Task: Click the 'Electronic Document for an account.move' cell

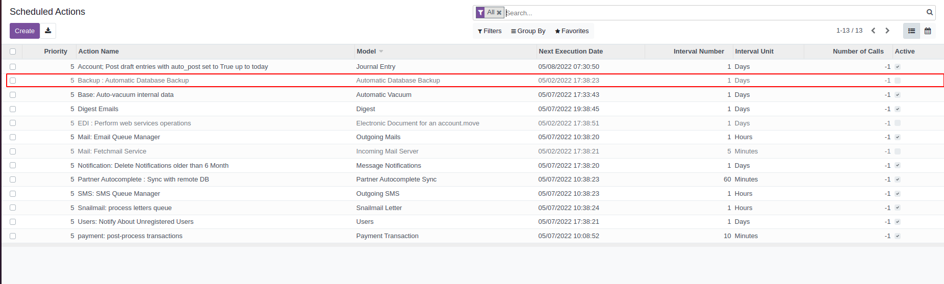Action: (x=418, y=123)
